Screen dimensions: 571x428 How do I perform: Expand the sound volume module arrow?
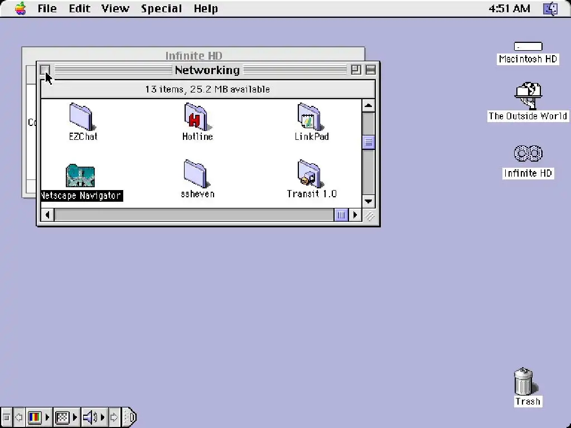(x=103, y=417)
